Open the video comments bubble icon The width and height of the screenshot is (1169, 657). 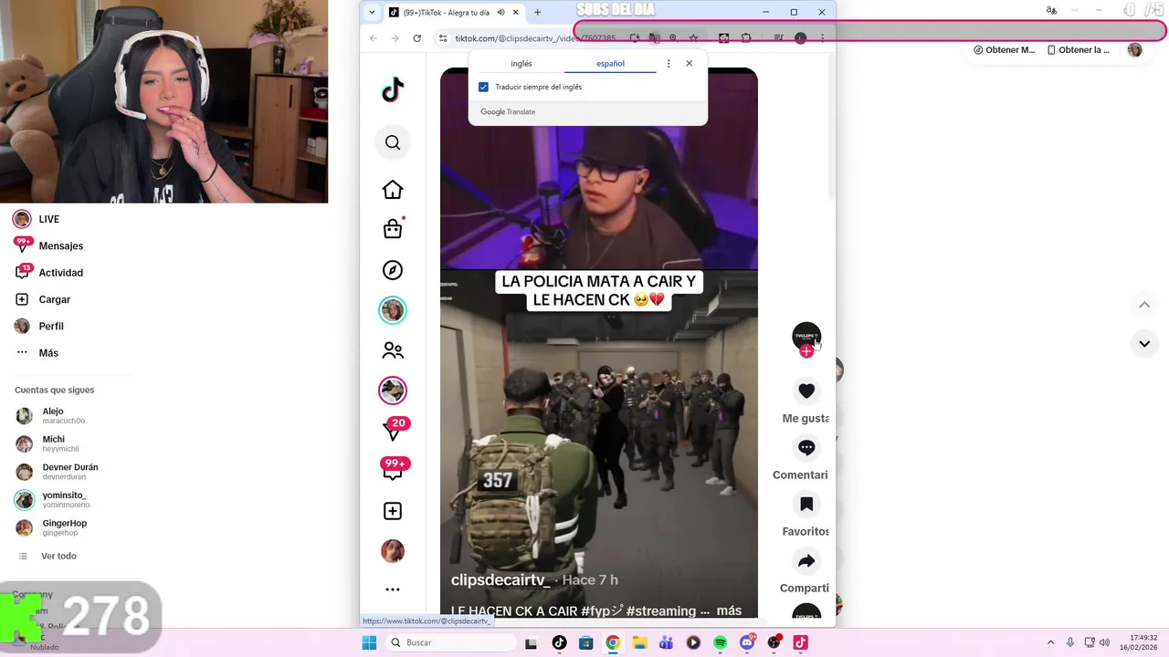coord(806,447)
